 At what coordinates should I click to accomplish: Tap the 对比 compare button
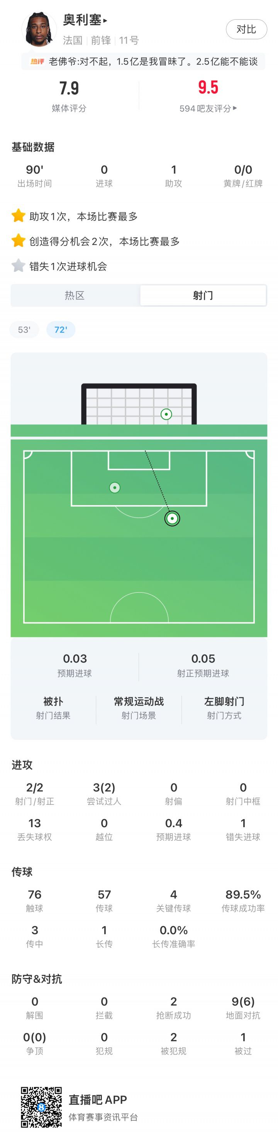click(246, 29)
